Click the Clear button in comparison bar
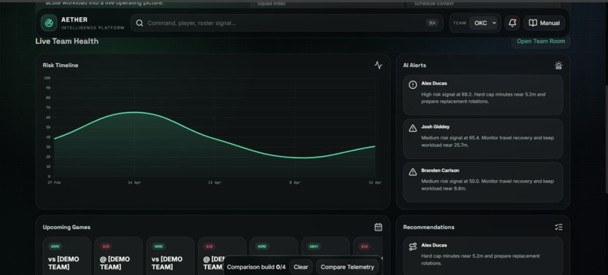 300,267
